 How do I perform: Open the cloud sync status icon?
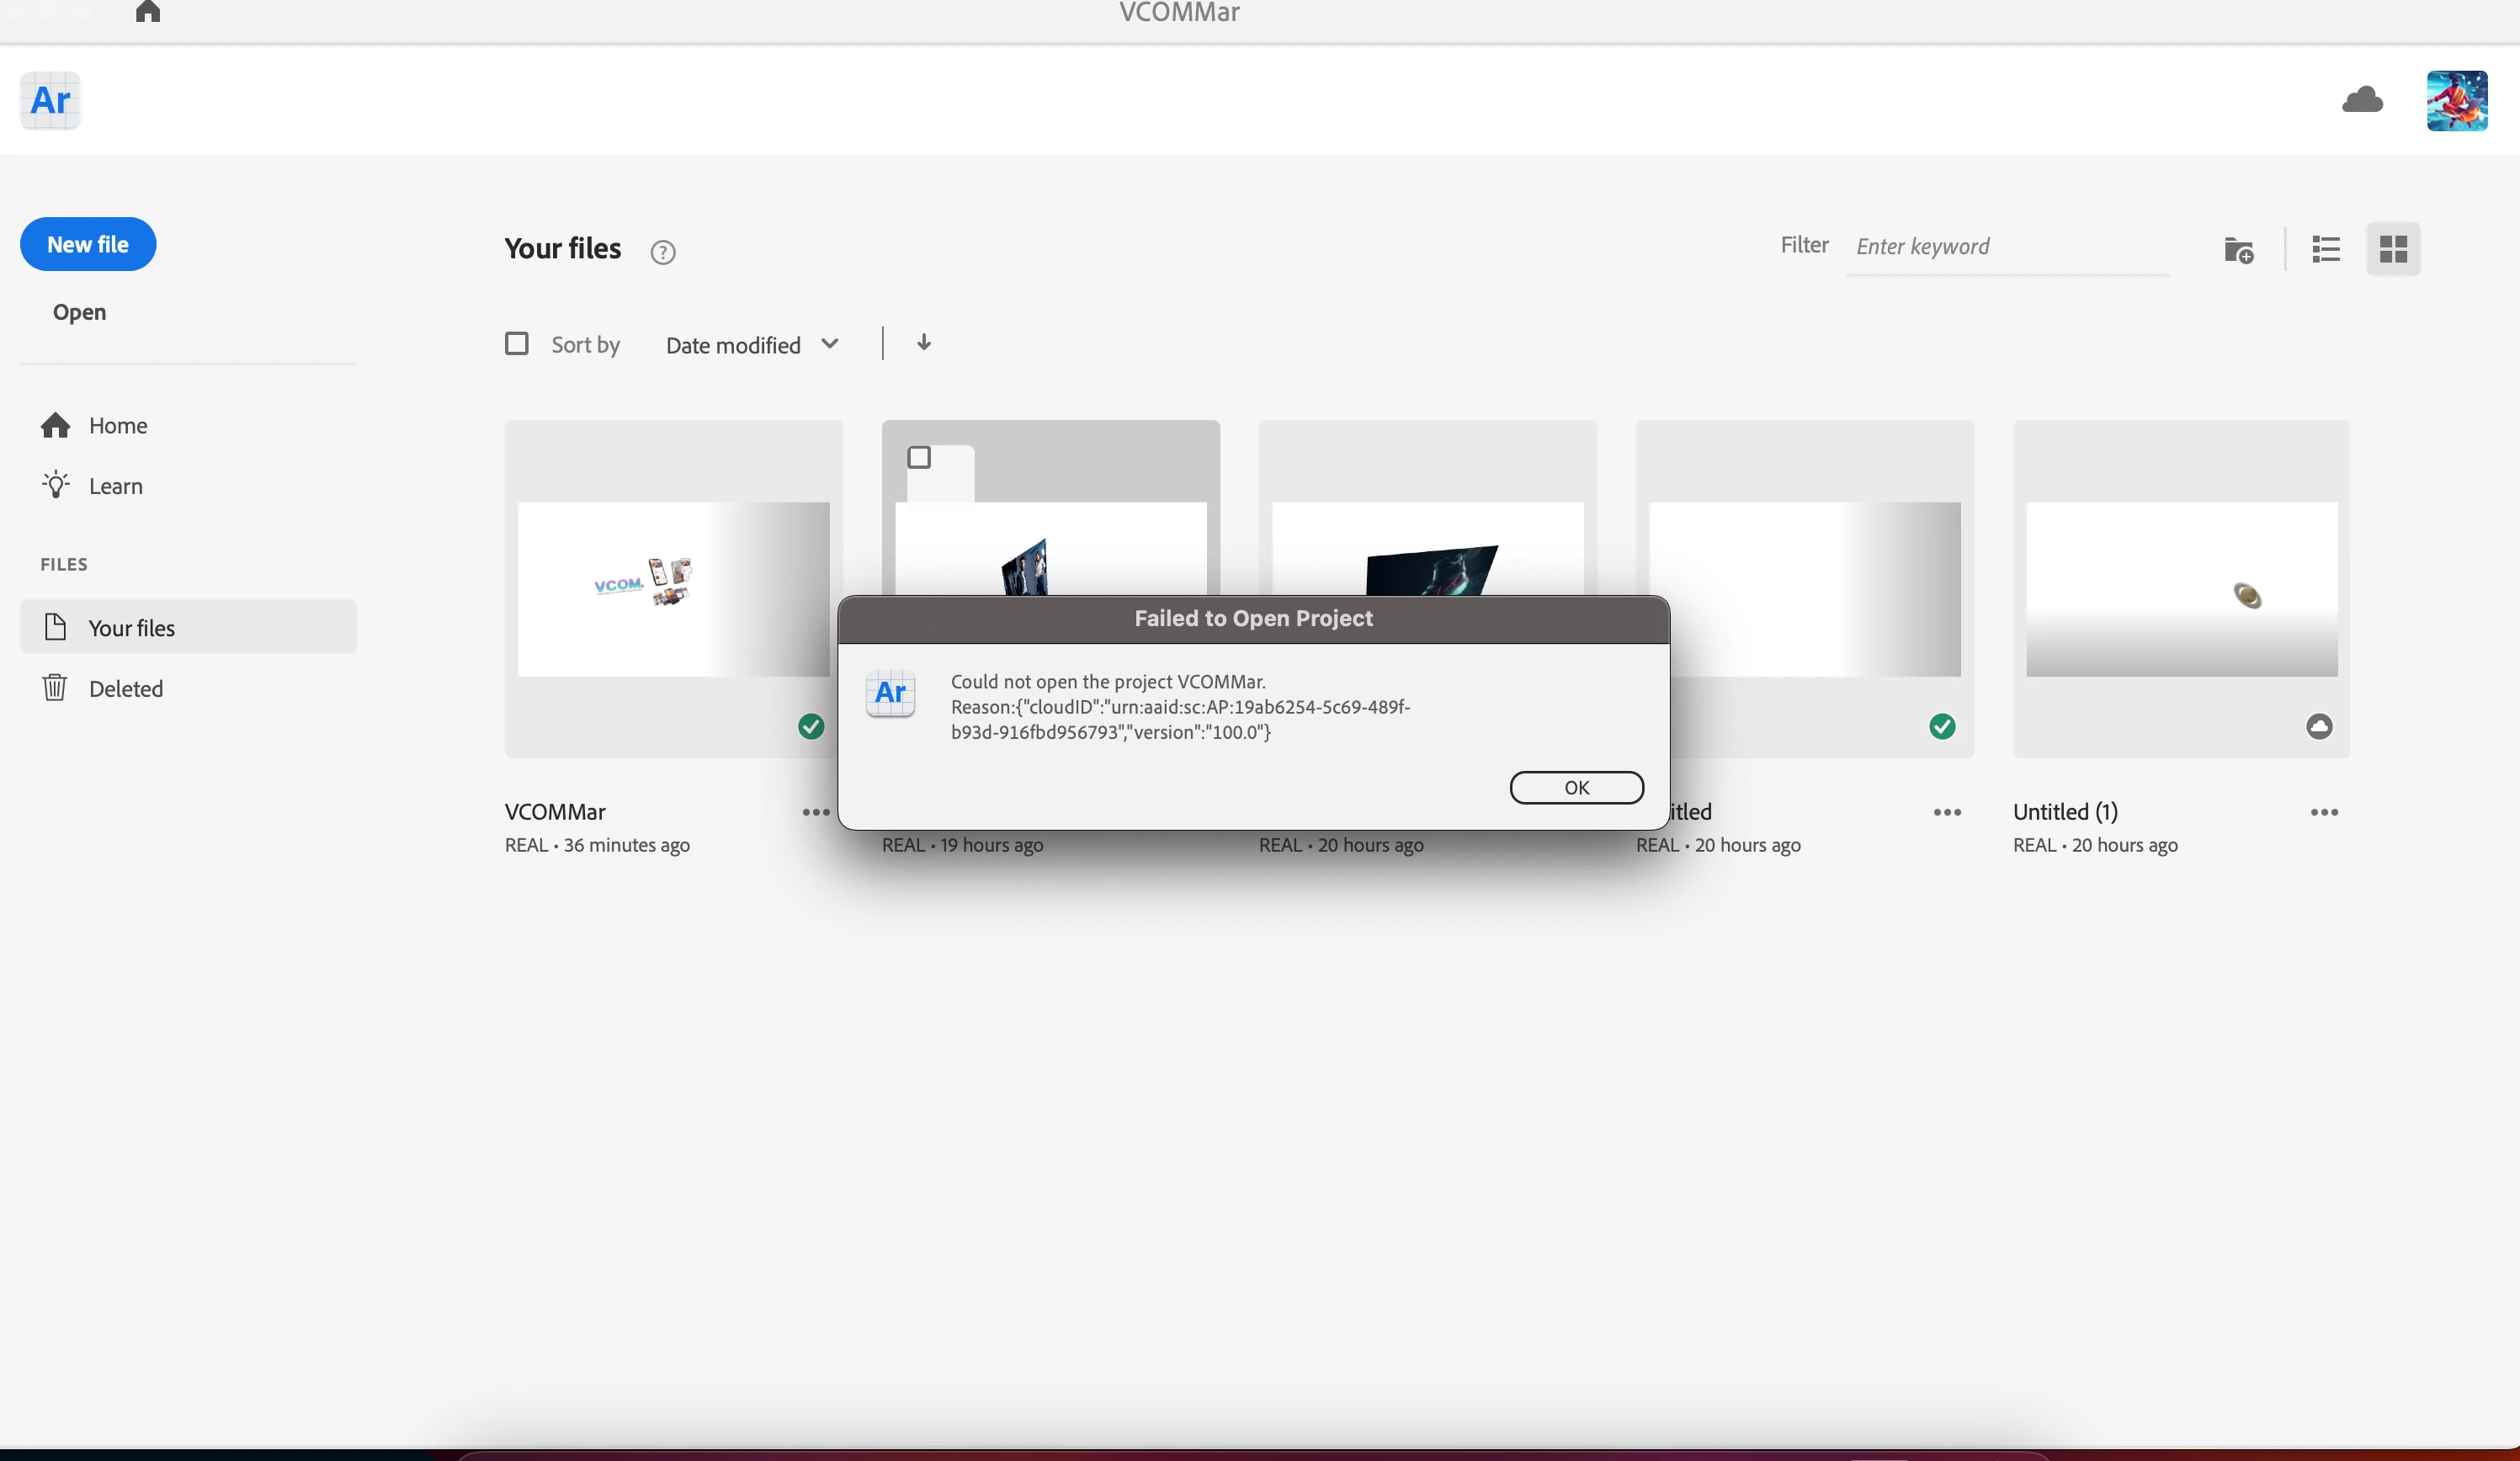coord(2362,100)
